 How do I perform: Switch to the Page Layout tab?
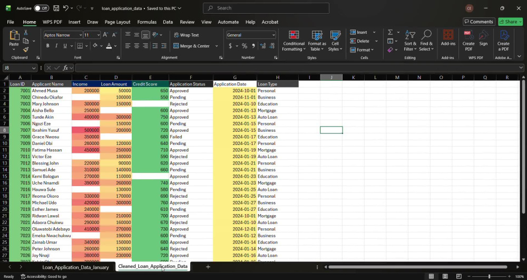[118, 22]
